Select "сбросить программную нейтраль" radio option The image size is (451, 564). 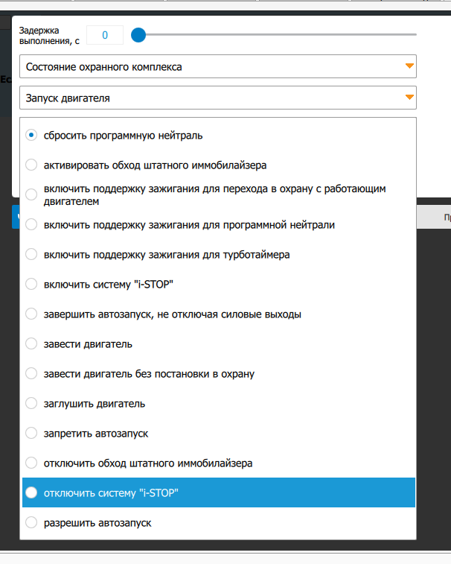click(x=31, y=136)
